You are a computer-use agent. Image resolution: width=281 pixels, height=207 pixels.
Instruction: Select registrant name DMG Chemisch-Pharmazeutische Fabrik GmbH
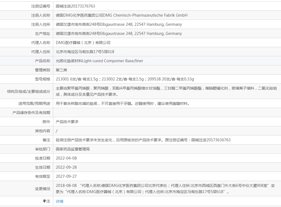[x=145, y=15]
